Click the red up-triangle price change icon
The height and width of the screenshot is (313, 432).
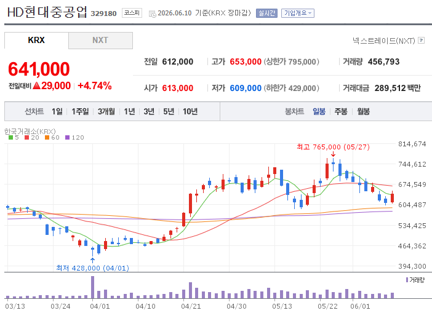point(37,85)
